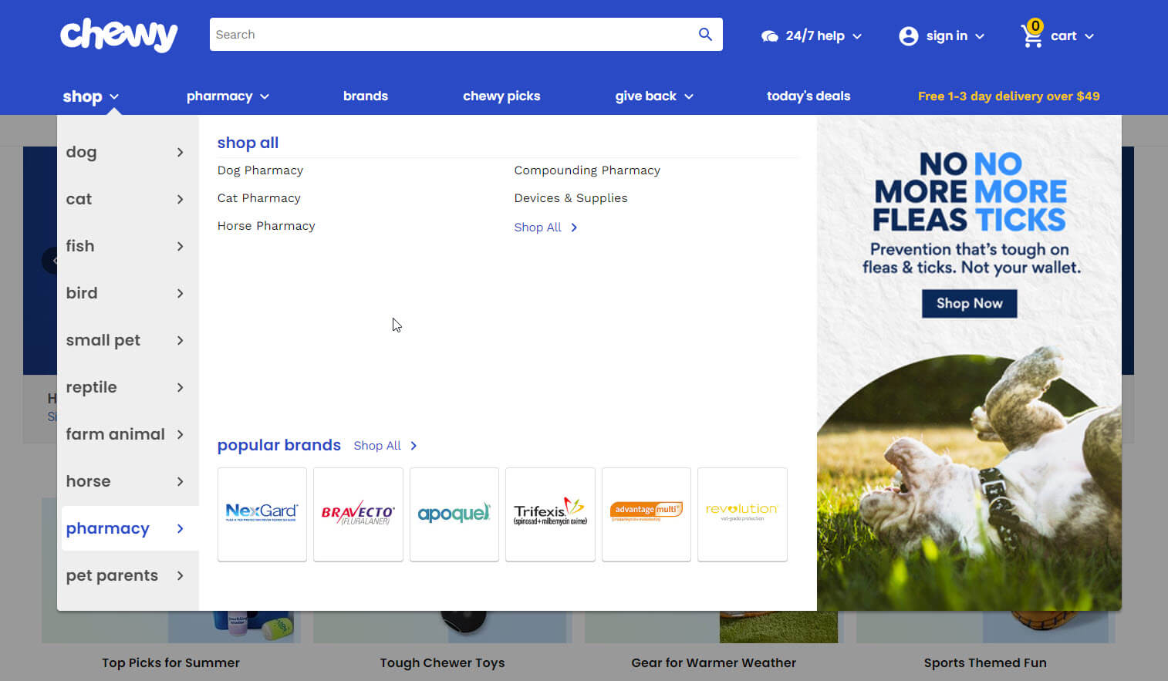
Task: Collapse the shop menu chevron
Action: [114, 97]
